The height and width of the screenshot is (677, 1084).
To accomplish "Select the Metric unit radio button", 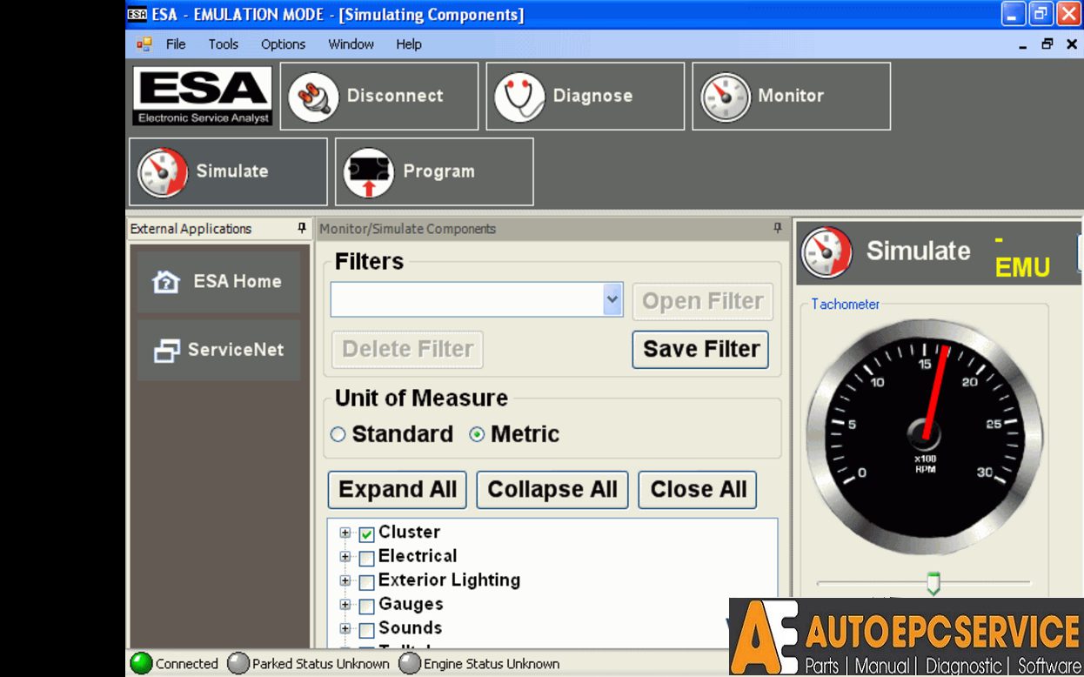I will (x=477, y=434).
